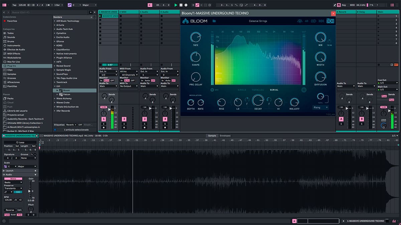The height and width of the screenshot is (225, 401).
Task: Toggle the Scale mode icon in the top bar
Action: 70,5
